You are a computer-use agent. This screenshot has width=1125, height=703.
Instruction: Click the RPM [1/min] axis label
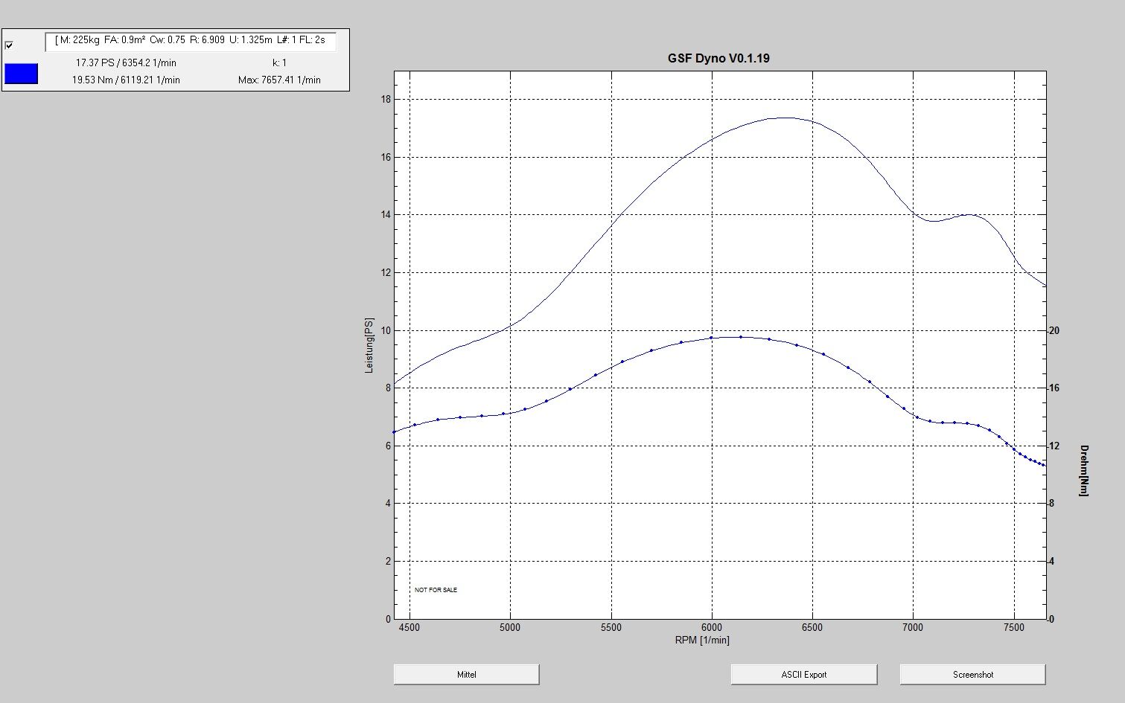click(702, 640)
